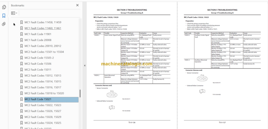Click bookmark icon beside MC2 Fault Code 15506
The image size is (268, 129).
(x=22, y=64)
